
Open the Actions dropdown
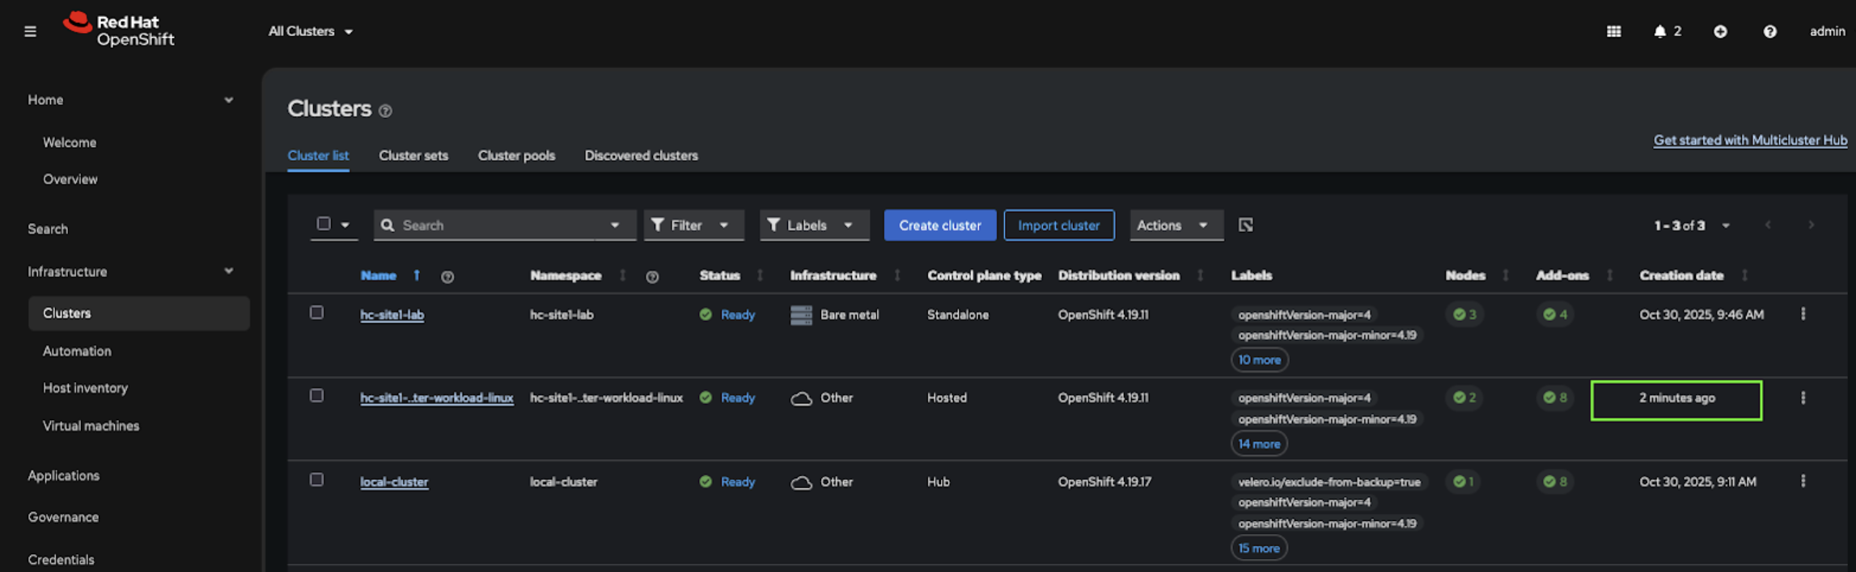1171,225
